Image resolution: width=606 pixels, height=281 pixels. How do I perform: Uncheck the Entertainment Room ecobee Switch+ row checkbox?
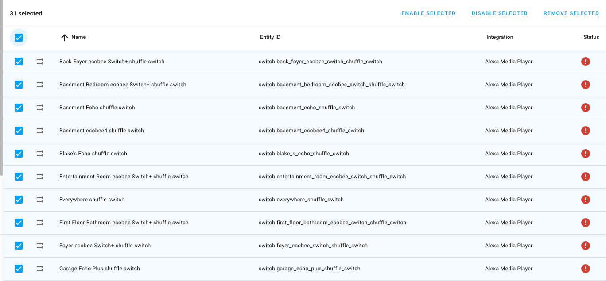click(x=19, y=176)
